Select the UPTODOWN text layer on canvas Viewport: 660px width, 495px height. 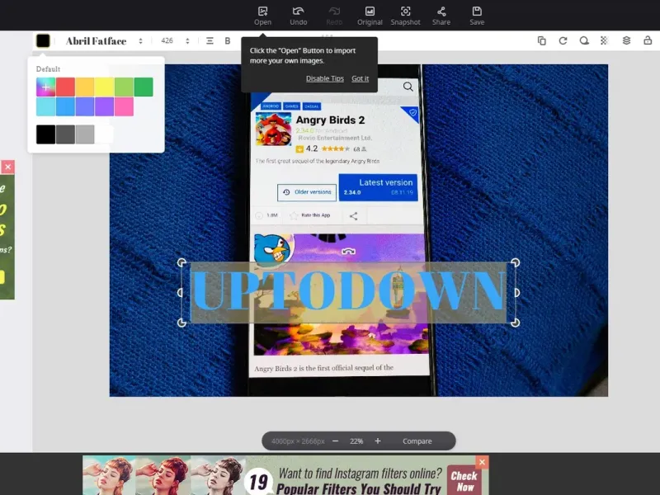(348, 293)
